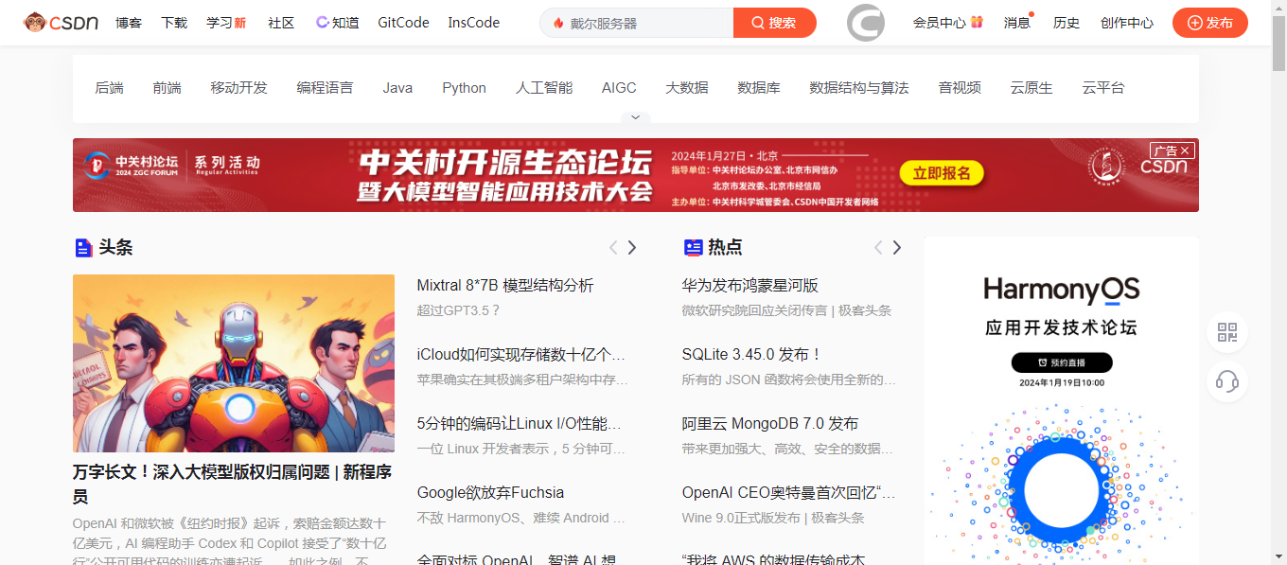Select the 移动开发 category tab
Viewport: 1287px width, 565px height.
point(239,88)
